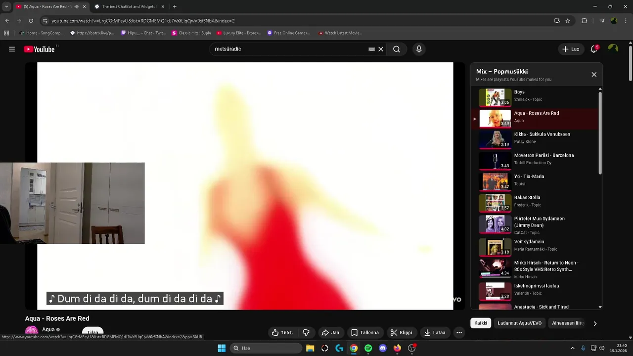This screenshot has height=356, width=633.
Task: Create a clip with Klippi
Action: (401, 333)
